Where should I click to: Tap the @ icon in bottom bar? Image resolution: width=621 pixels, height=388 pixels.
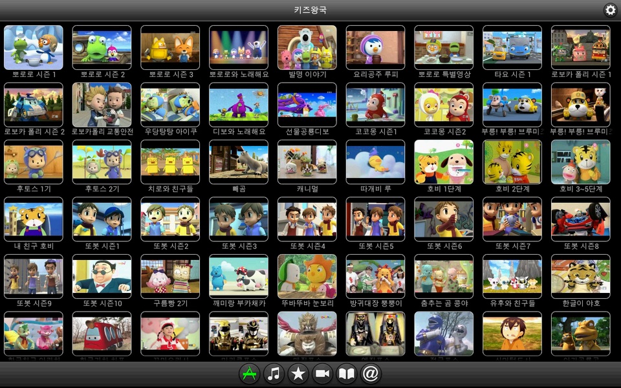coord(371,373)
